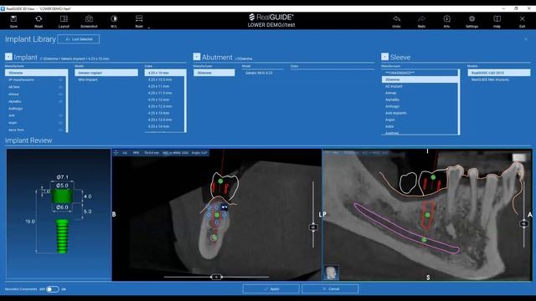The width and height of the screenshot is (536, 301).
Task: Click the dark blue implant tool icon beside the implant
Action: pyautogui.click(x=224, y=207)
